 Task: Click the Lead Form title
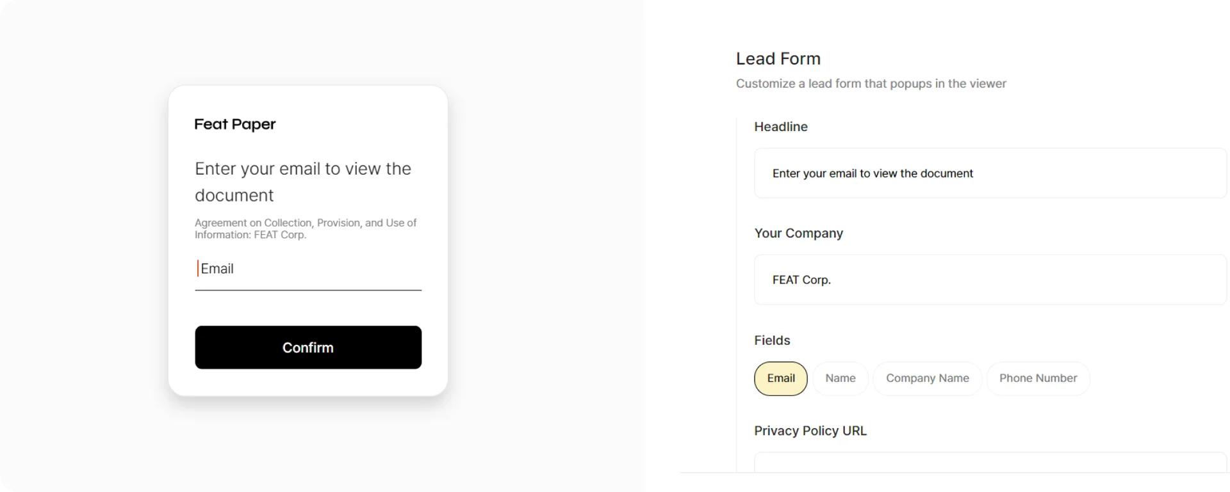tap(778, 58)
